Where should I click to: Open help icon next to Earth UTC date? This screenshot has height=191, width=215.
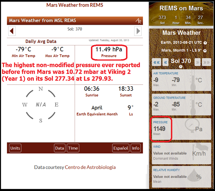[205, 43]
